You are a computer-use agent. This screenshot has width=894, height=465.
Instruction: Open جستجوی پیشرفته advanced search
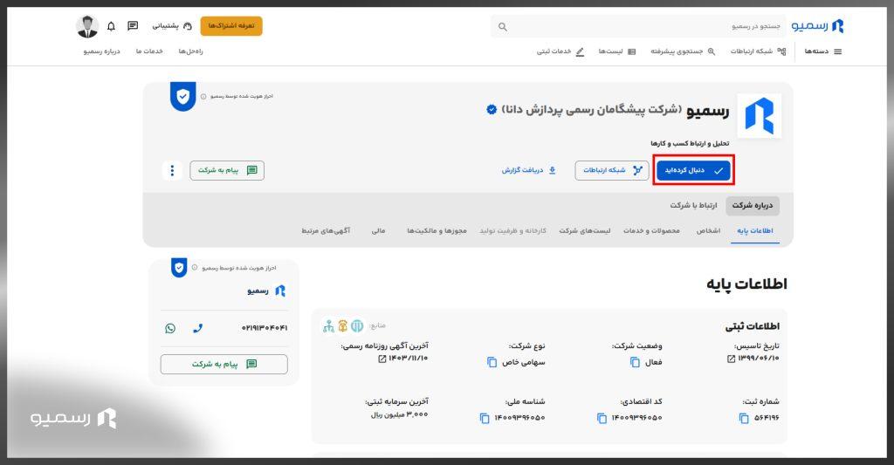pyautogui.click(x=683, y=51)
